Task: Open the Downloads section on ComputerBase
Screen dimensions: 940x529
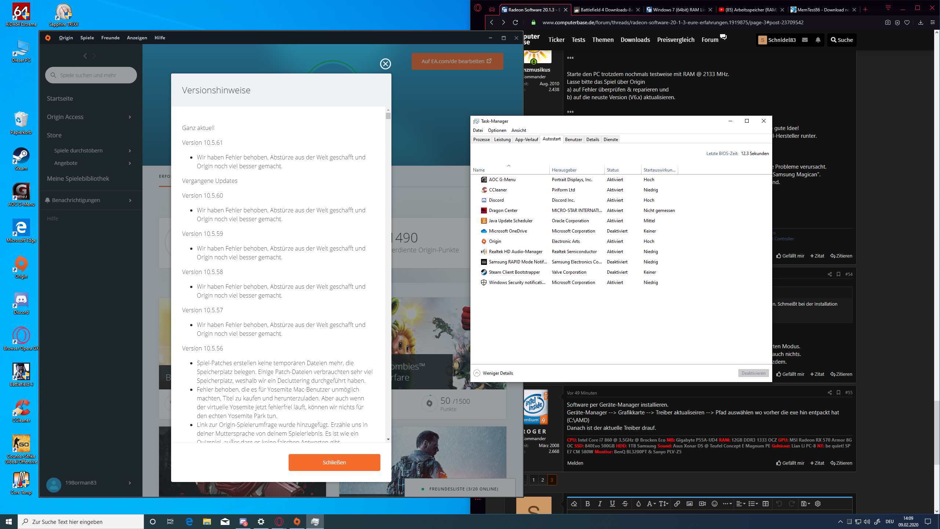Action: pyautogui.click(x=635, y=40)
